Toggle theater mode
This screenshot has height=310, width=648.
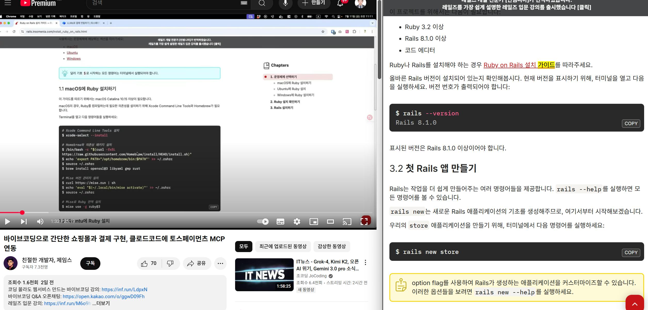(330, 221)
